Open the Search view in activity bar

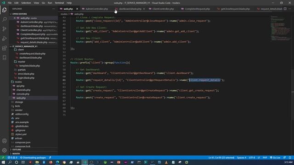[4, 19]
